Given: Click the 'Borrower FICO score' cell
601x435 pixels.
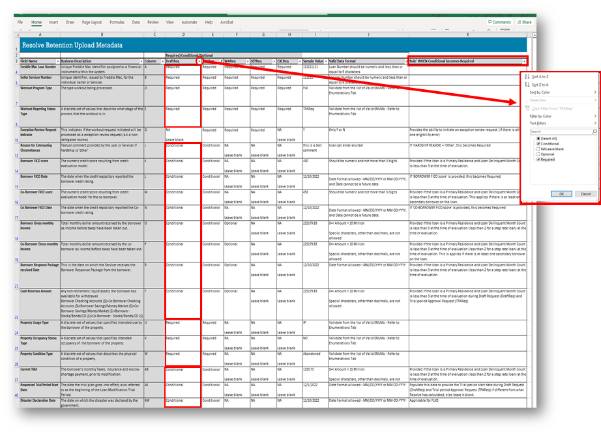Looking at the screenshot, I should click(40, 166).
